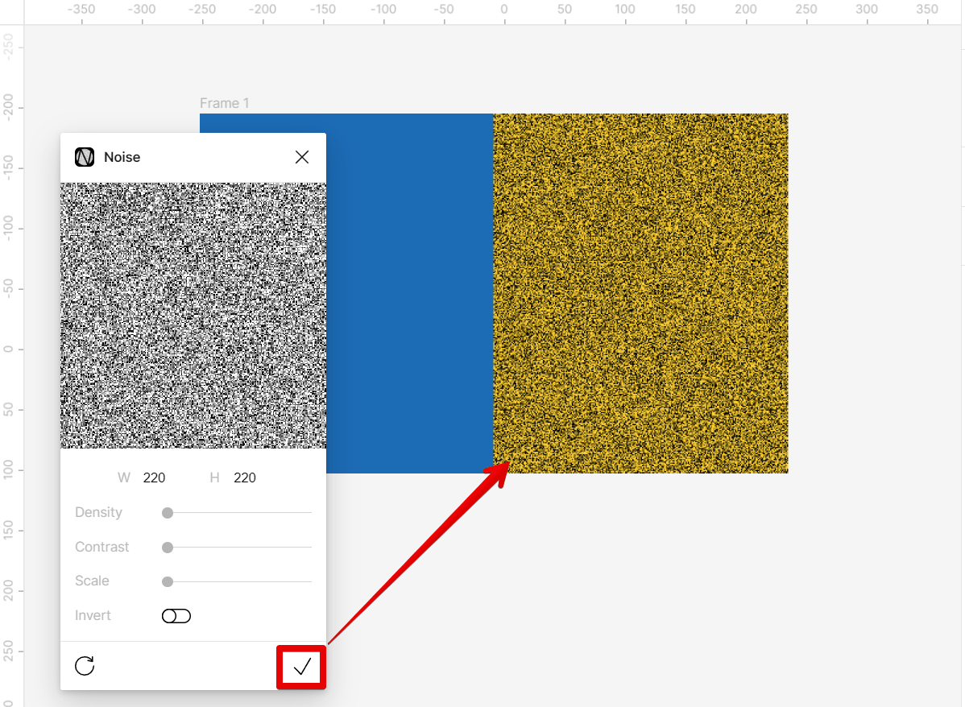The image size is (965, 707).
Task: Click the 0 mark on the horizontal ruler
Action: (503, 9)
